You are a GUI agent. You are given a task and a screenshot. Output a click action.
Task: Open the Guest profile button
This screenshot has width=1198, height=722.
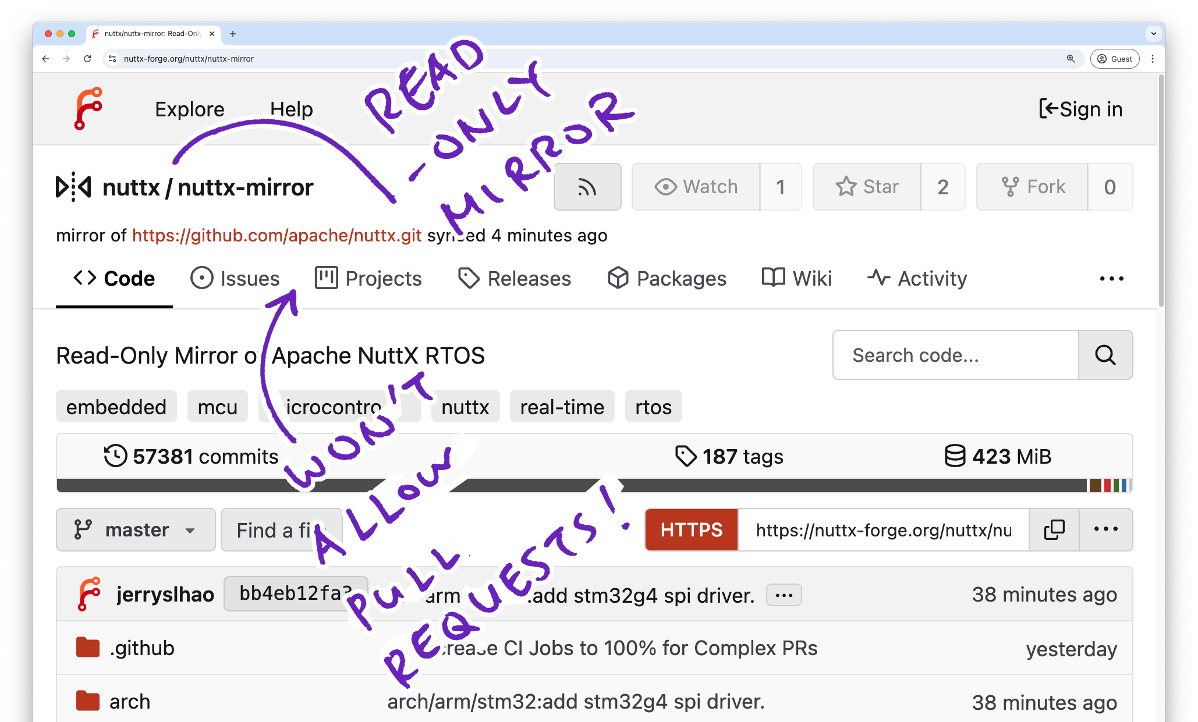(x=1115, y=59)
